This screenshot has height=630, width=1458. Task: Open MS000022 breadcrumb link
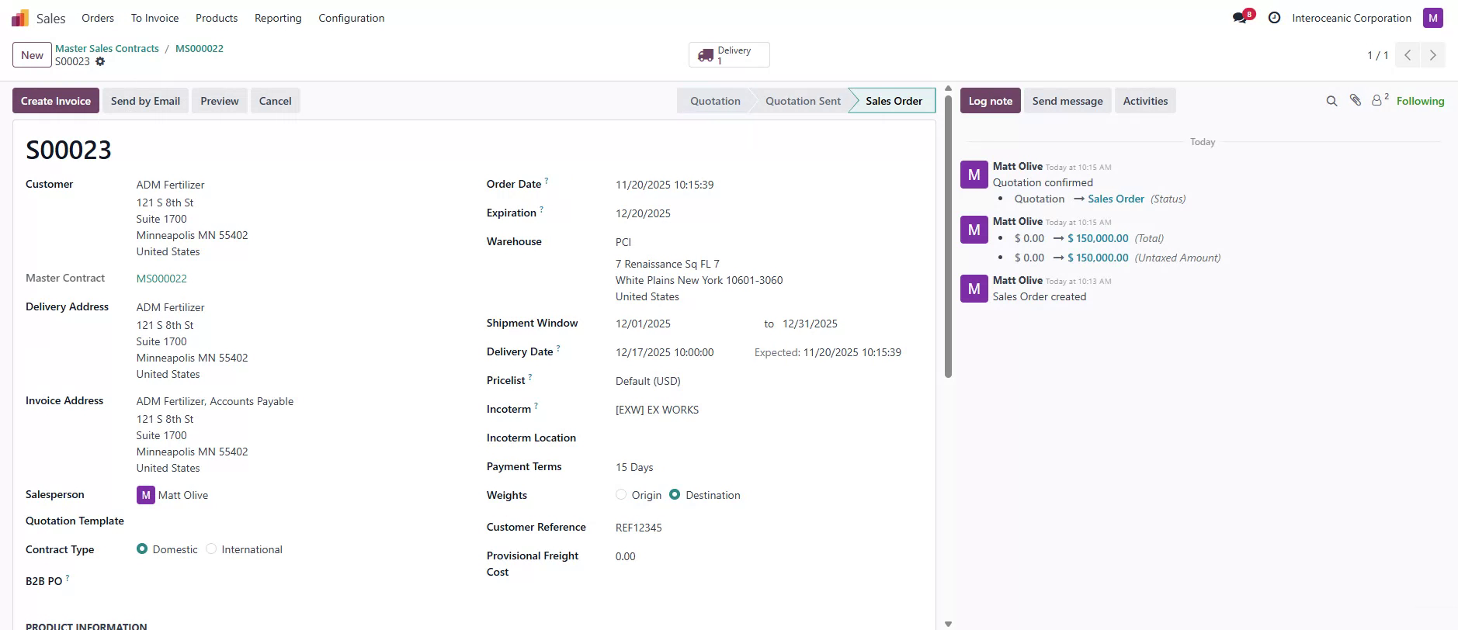200,48
